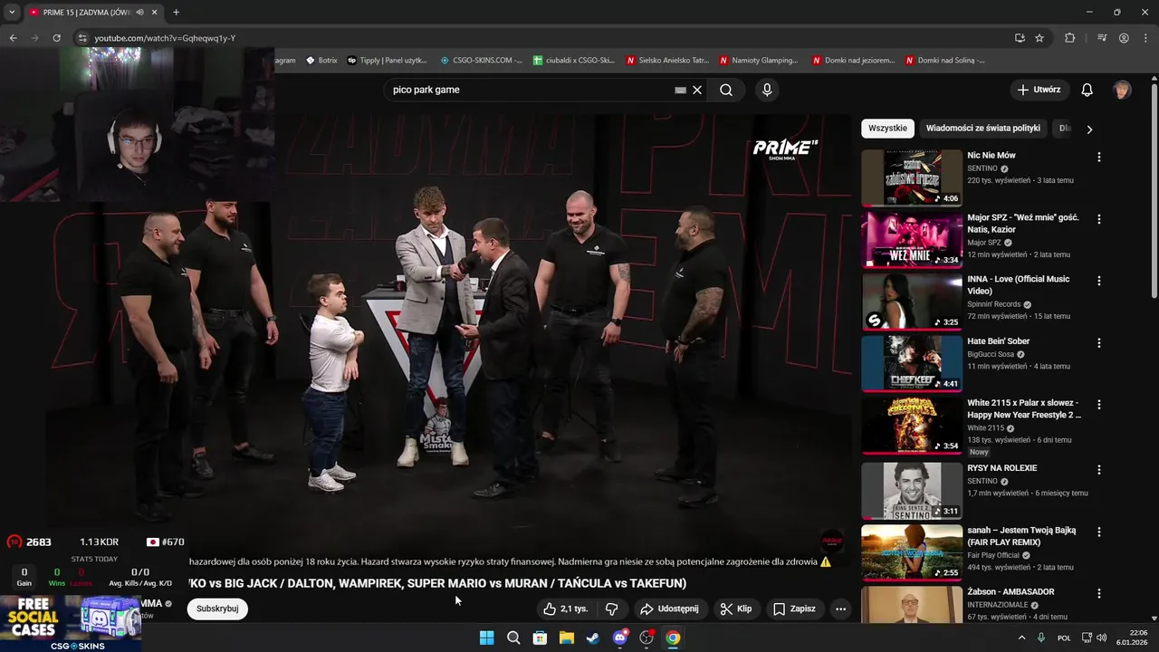Open the Chrome three-dot menu
The width and height of the screenshot is (1159, 652).
tap(1145, 38)
